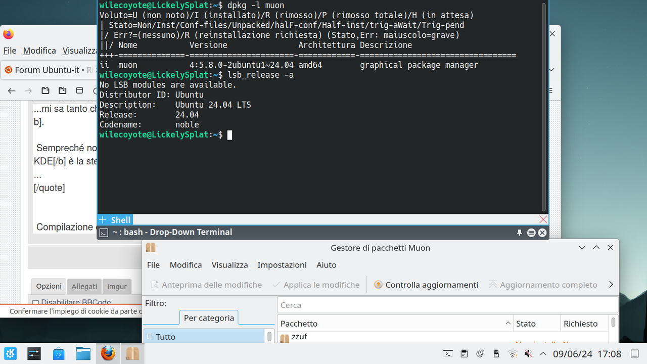
Task: Open the Impostazioni menu in Muon
Action: click(x=282, y=265)
